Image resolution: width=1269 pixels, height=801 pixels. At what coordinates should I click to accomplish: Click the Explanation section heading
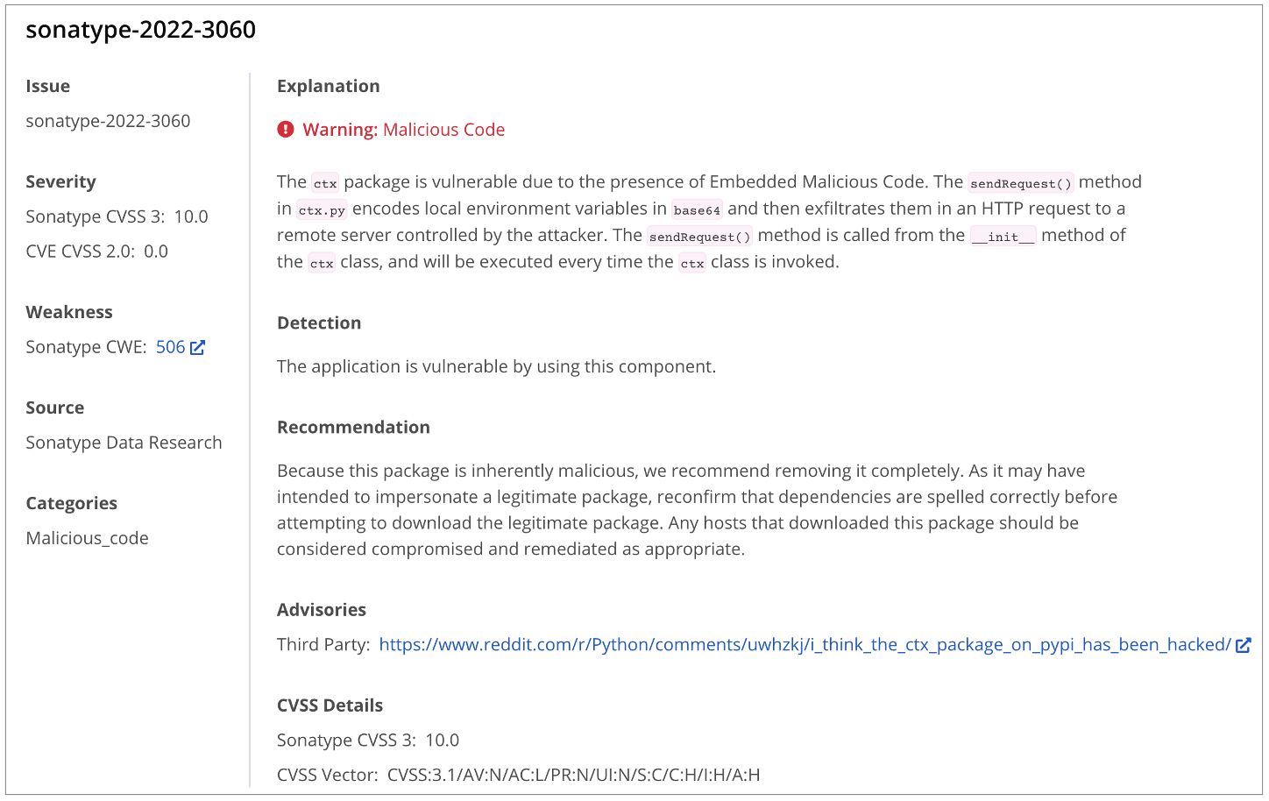(x=329, y=86)
